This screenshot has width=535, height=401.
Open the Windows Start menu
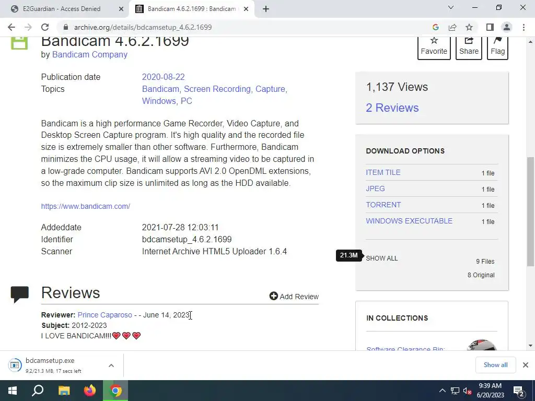(x=13, y=391)
